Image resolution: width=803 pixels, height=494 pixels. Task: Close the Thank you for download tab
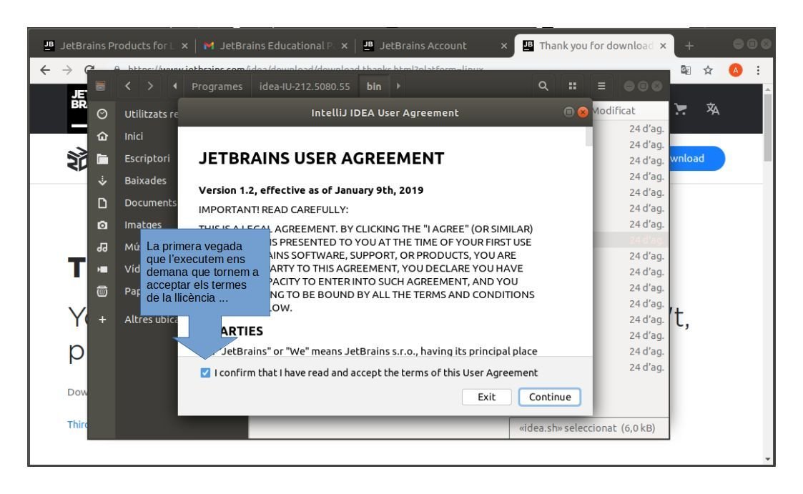click(663, 46)
